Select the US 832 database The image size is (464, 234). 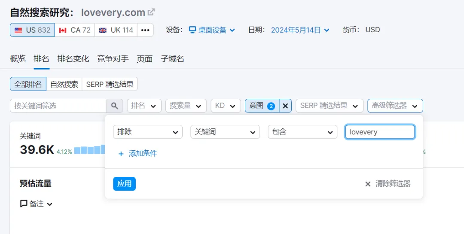pyautogui.click(x=32, y=30)
